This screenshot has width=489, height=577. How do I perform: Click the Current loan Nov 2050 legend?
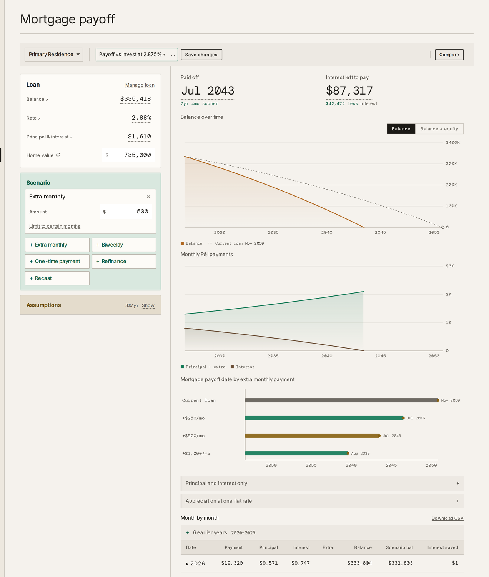click(x=236, y=243)
